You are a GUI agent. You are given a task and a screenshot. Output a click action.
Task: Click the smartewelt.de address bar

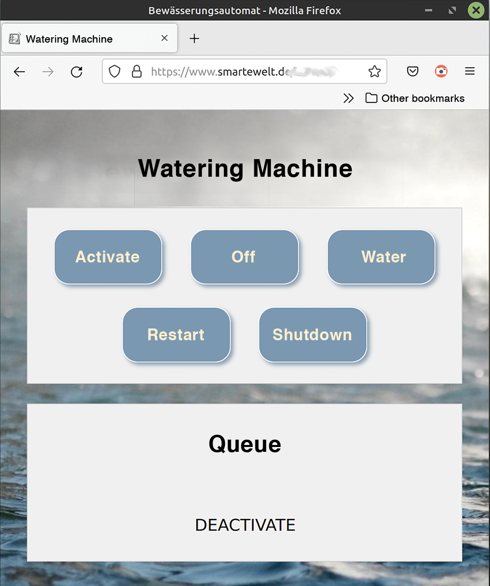(x=245, y=71)
